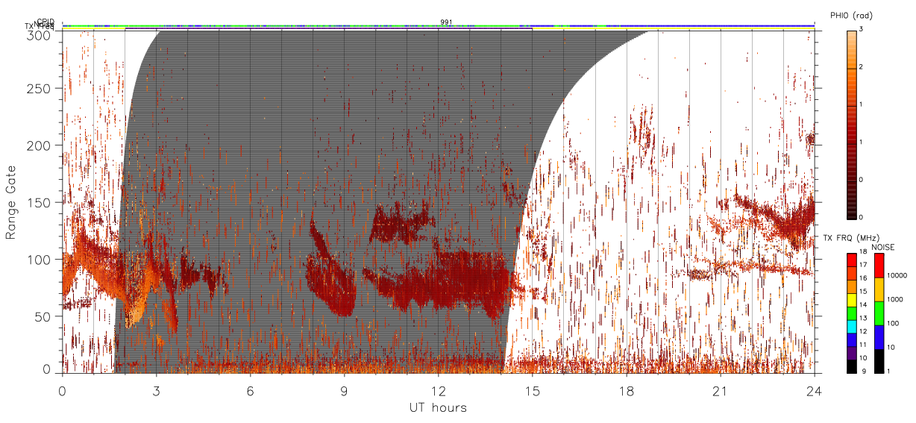Screen dimensions: 916x423
Task: Click the red segment of NOISE legend
Action: pyautogui.click(x=879, y=266)
